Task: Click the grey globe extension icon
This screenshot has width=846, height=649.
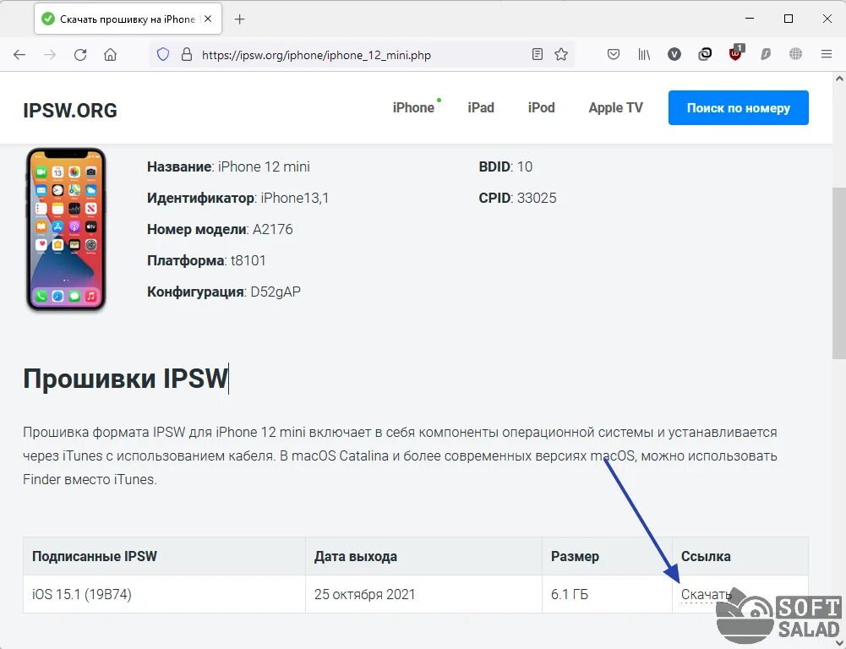Action: [x=796, y=54]
